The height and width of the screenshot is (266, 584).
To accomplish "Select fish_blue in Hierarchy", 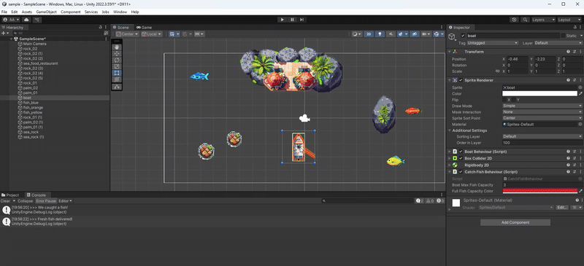I will (31, 103).
